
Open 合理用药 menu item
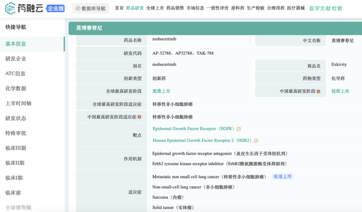[x=276, y=8]
